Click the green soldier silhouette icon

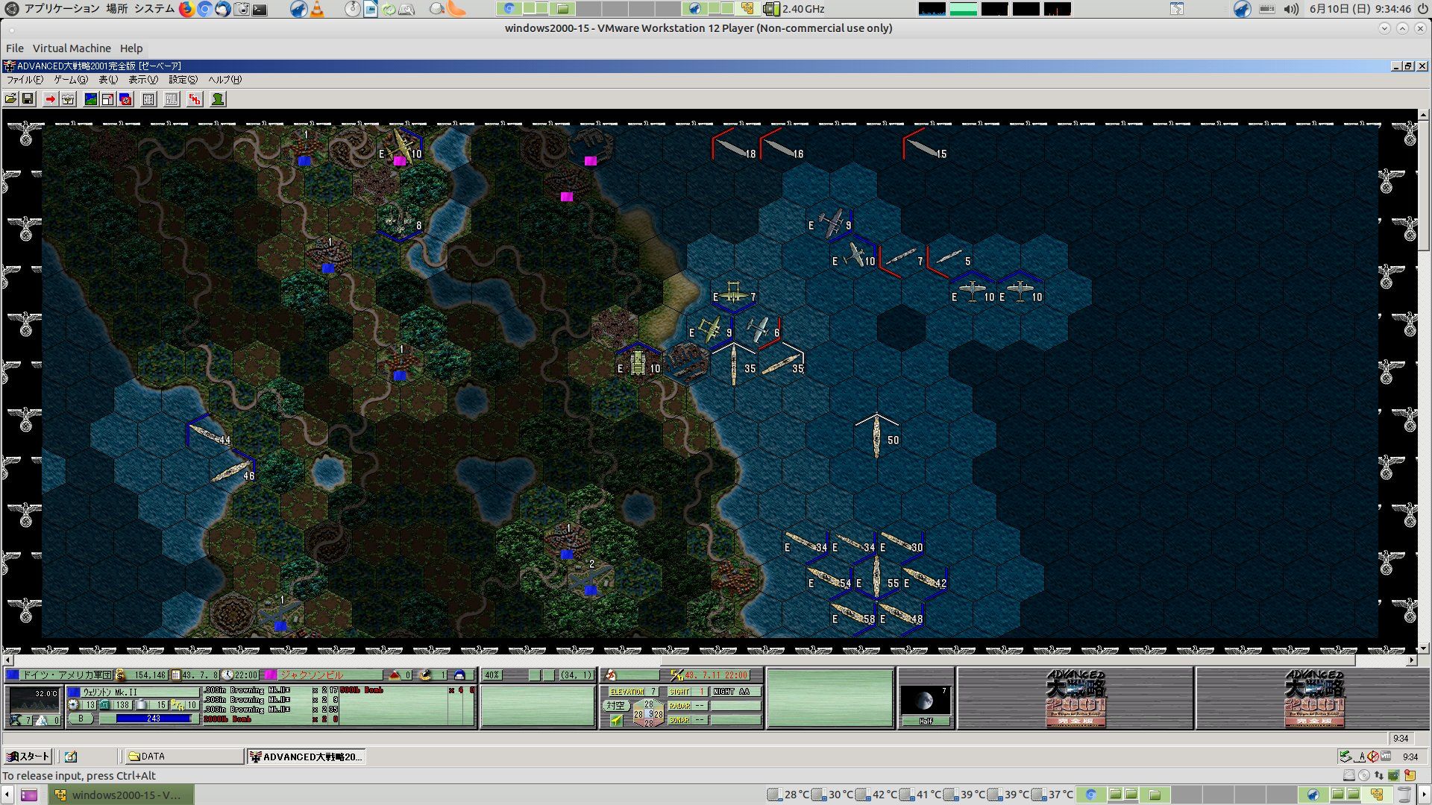218,99
